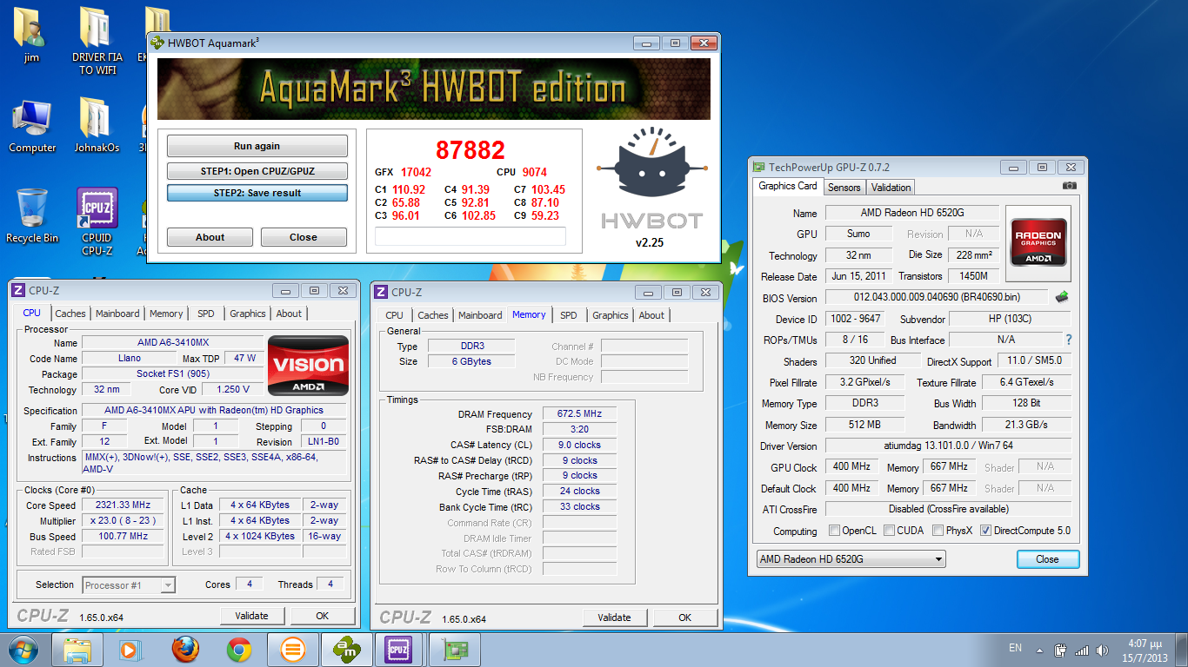Take GPU-Z screenshot with camera icon
Screen dimensions: 1188x667
click(1070, 186)
